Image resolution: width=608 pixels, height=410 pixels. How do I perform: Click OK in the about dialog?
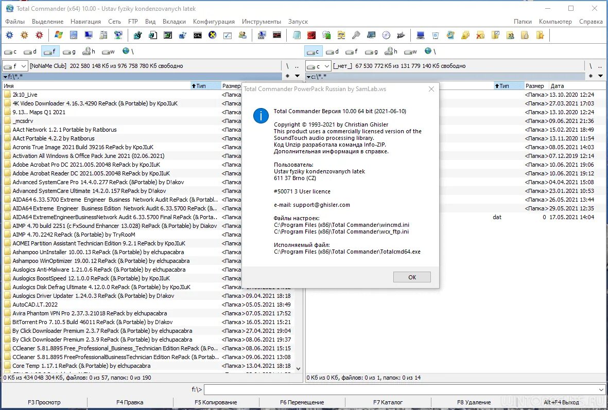[412, 277]
